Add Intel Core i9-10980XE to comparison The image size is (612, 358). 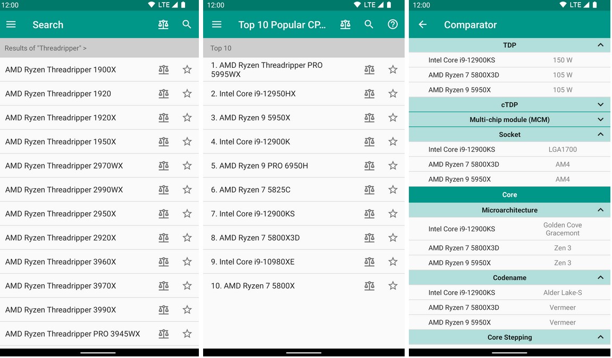click(369, 262)
